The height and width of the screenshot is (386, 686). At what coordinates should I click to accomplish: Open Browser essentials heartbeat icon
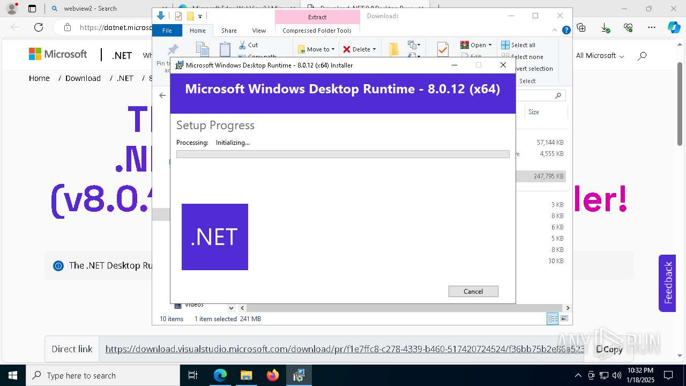click(628, 27)
